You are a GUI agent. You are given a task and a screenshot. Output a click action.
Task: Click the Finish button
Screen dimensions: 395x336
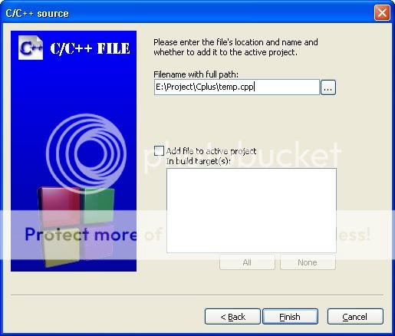(x=290, y=317)
